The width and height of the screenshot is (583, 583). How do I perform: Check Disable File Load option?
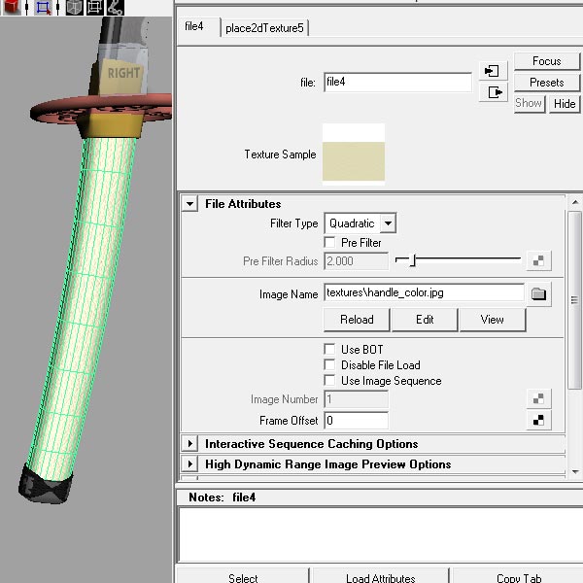pyautogui.click(x=329, y=364)
